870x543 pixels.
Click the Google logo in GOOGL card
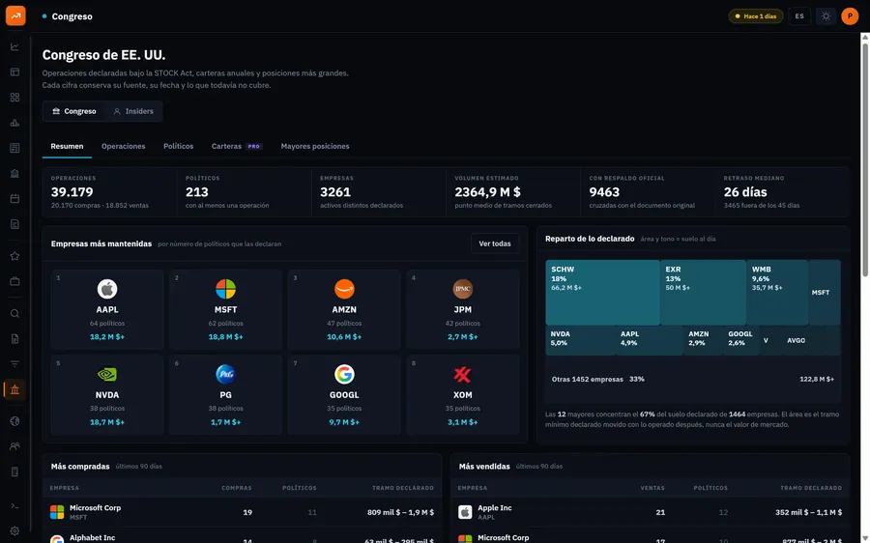[x=344, y=374]
